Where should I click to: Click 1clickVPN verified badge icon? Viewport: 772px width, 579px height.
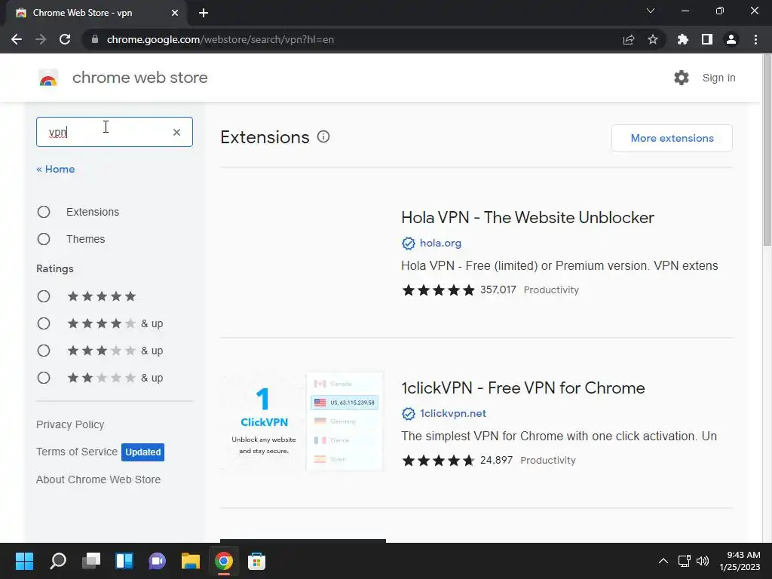(x=408, y=414)
